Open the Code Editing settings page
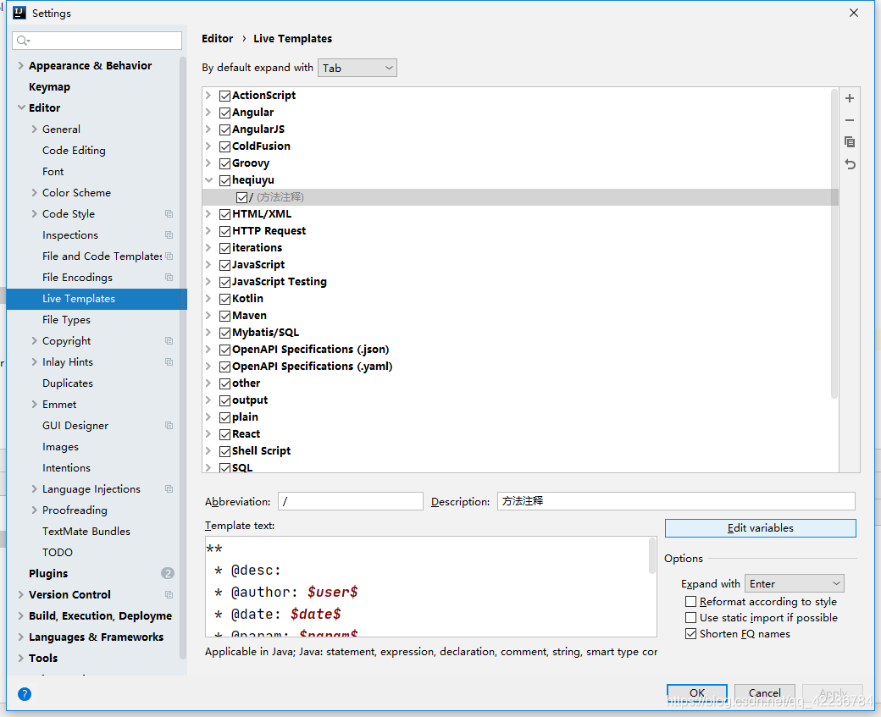881x717 pixels. point(74,151)
